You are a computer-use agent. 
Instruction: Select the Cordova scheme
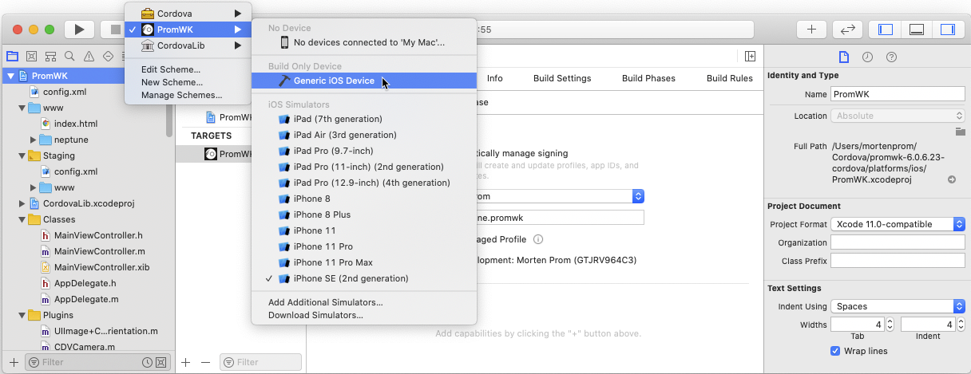pos(188,14)
